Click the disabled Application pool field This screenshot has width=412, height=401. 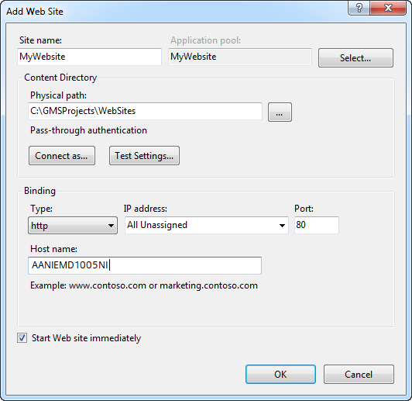240,57
